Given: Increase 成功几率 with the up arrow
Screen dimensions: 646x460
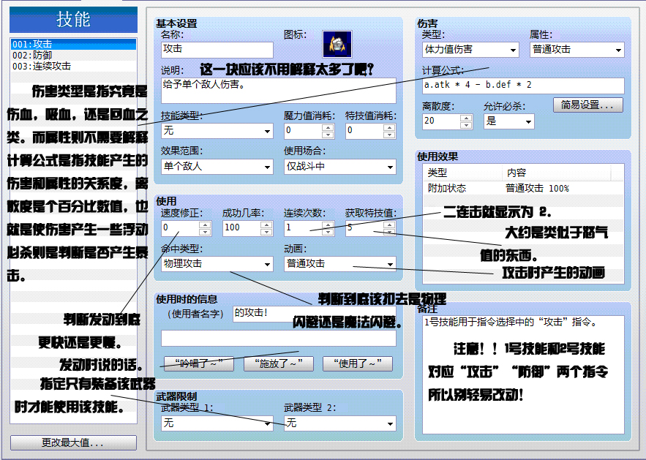Looking at the screenshot, I should [x=266, y=225].
